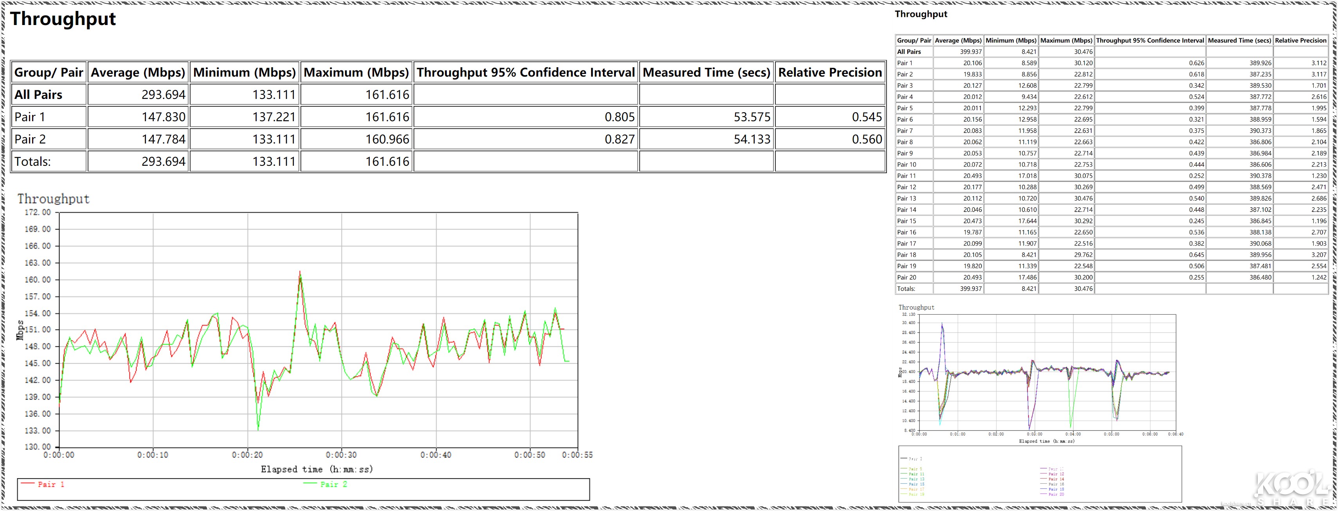Click Pair 15 legend entry in right chart

click(x=917, y=484)
